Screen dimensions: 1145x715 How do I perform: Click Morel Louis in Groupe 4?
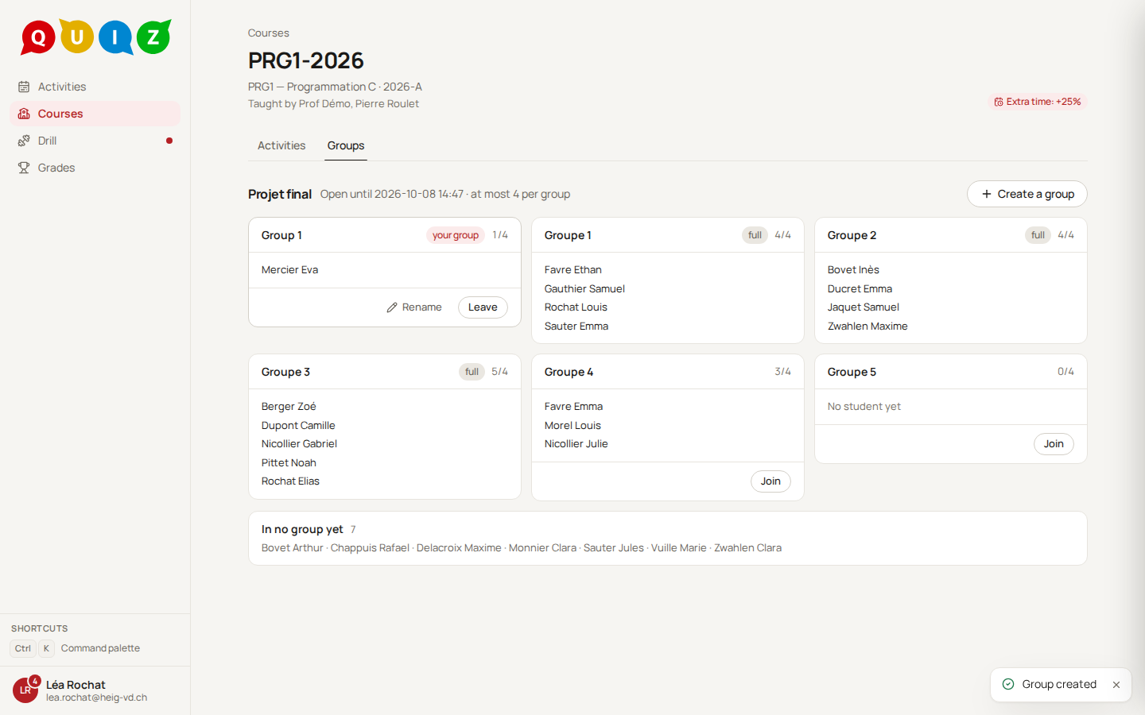click(572, 426)
